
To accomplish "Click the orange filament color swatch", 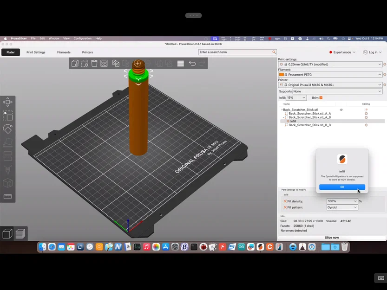I will click(x=281, y=75).
